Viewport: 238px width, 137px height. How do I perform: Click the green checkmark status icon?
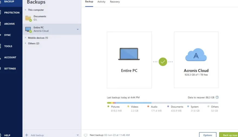pos(163,62)
